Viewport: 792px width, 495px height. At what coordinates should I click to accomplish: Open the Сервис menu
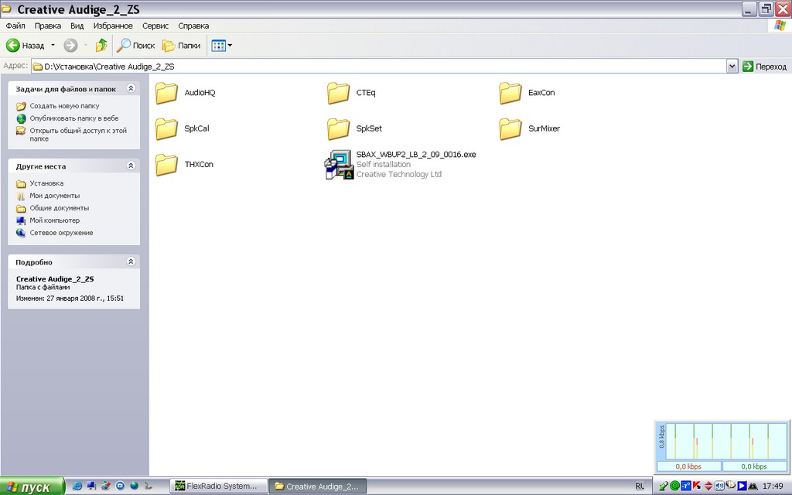[x=155, y=26]
